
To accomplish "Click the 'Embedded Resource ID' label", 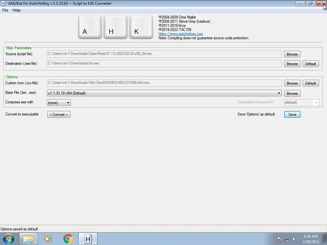I will (256, 102).
